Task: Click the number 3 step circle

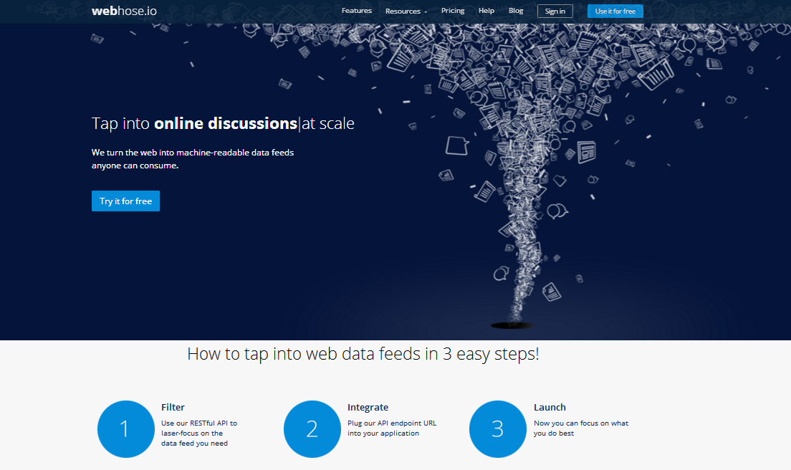Action: pos(497,429)
